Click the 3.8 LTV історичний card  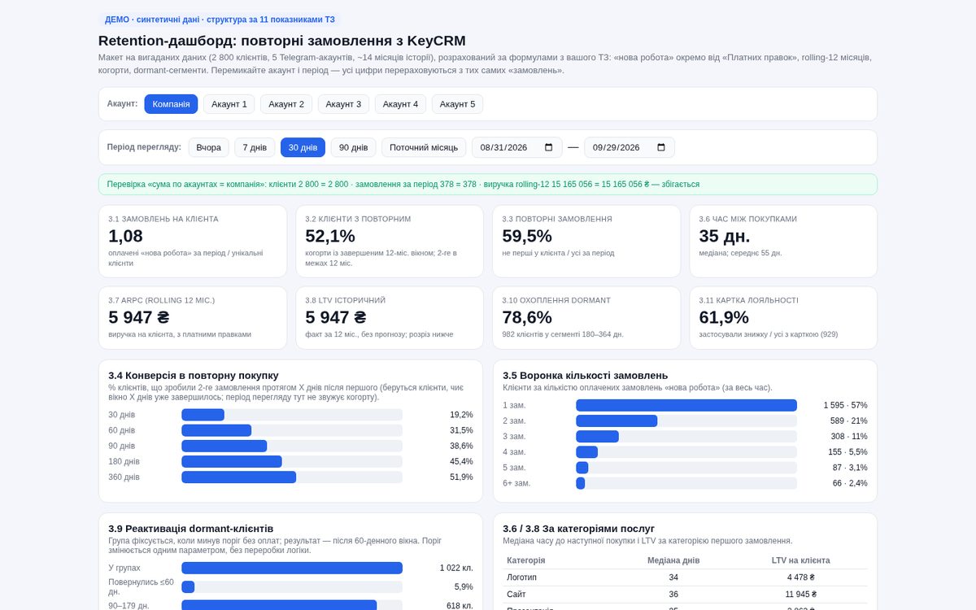tap(390, 317)
